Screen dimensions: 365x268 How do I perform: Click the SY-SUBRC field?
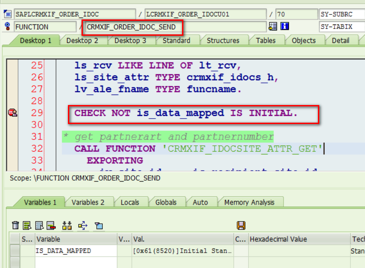[x=342, y=14]
